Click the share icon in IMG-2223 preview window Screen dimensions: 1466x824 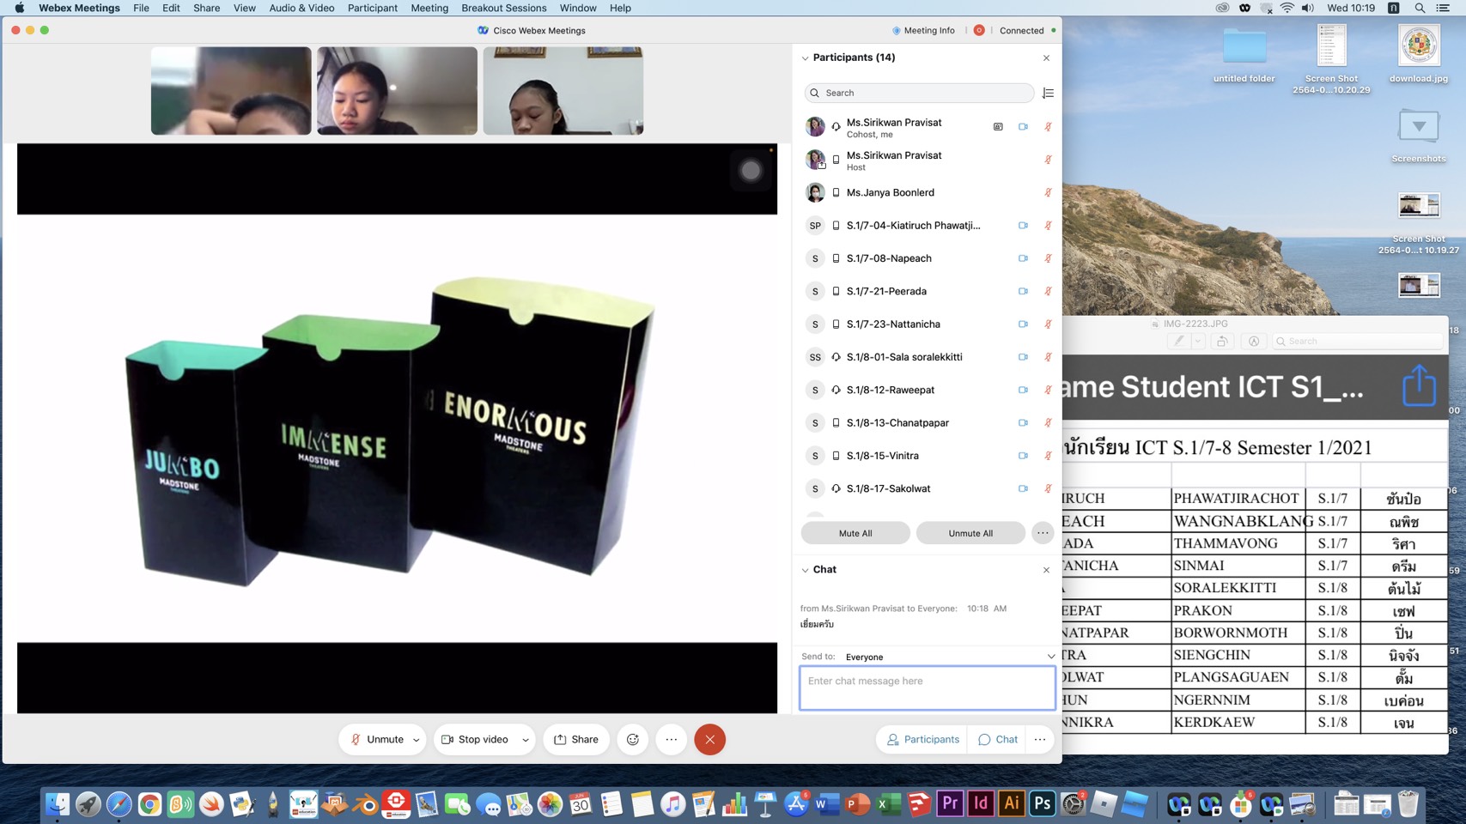tap(1419, 385)
